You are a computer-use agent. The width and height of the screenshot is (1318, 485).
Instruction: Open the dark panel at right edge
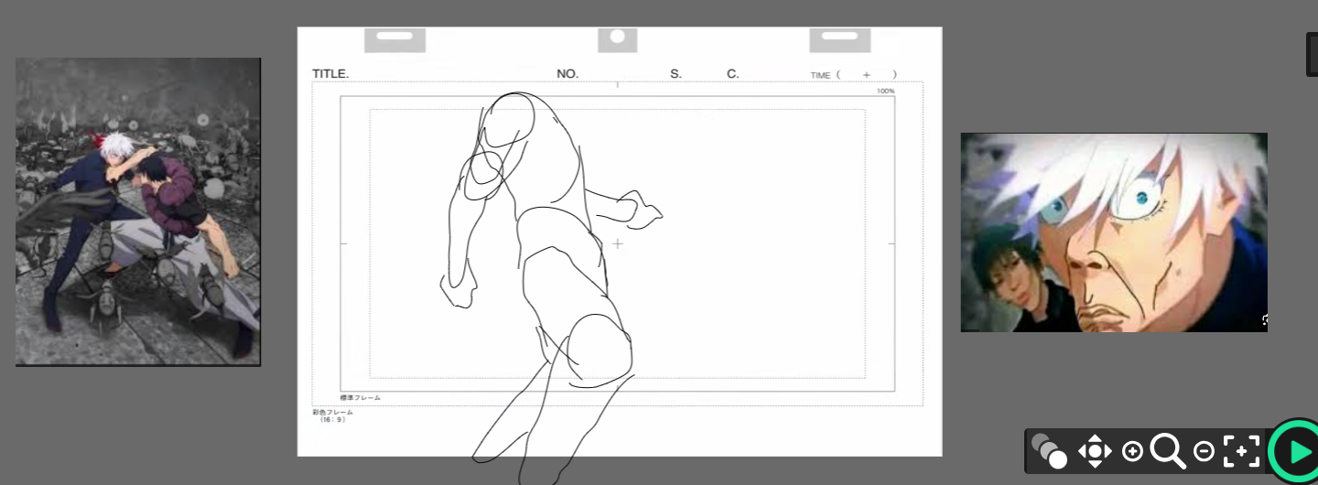(1312, 54)
